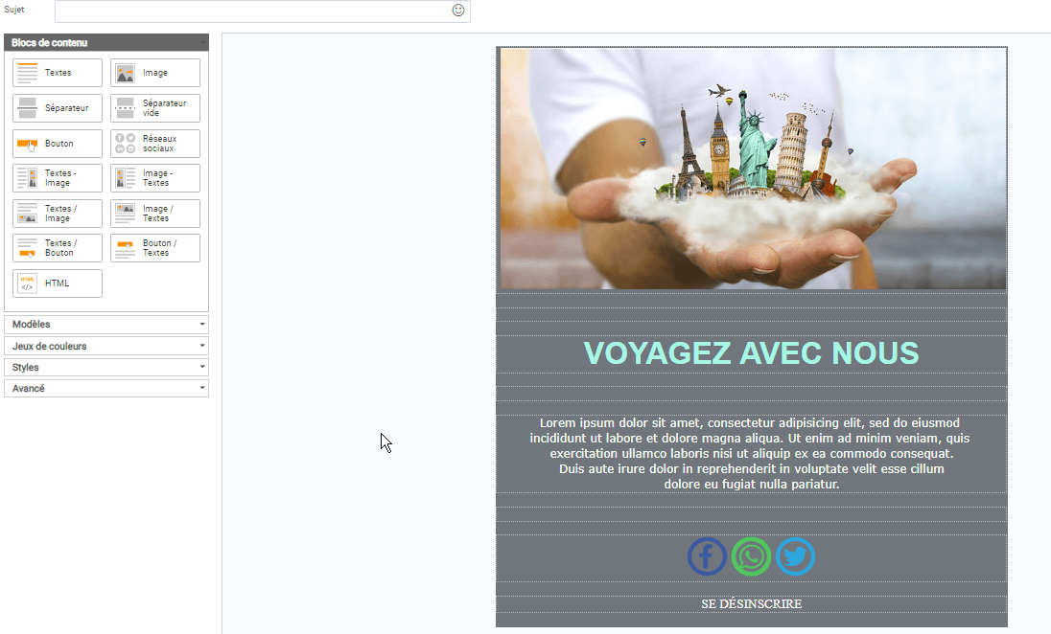Expand the Avancé section

pyautogui.click(x=105, y=389)
